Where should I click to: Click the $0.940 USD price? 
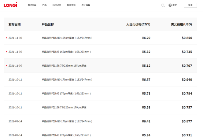point(187,80)
